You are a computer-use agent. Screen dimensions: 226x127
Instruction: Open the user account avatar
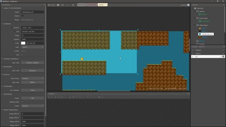(x=188, y=5)
